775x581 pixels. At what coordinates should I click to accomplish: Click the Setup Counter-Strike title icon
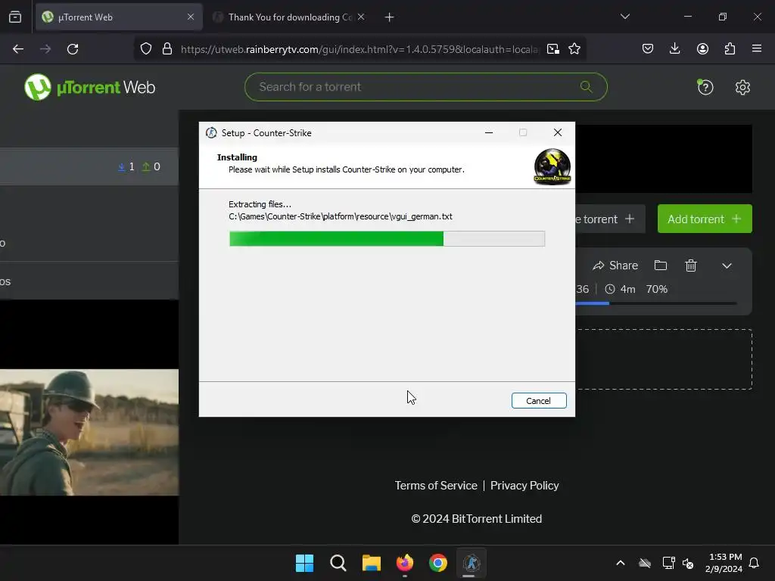[211, 133]
